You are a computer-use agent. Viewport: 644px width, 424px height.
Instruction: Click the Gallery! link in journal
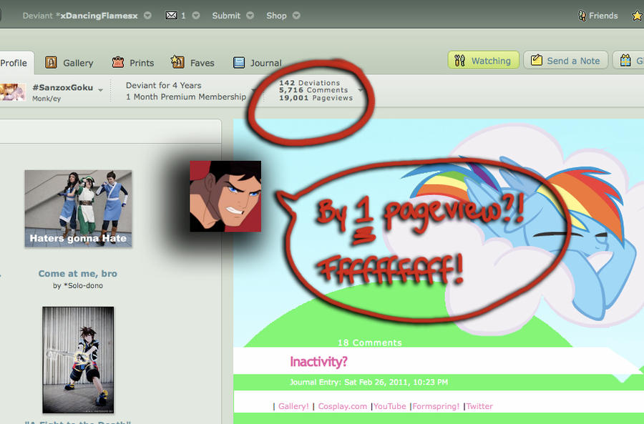pyautogui.click(x=293, y=406)
